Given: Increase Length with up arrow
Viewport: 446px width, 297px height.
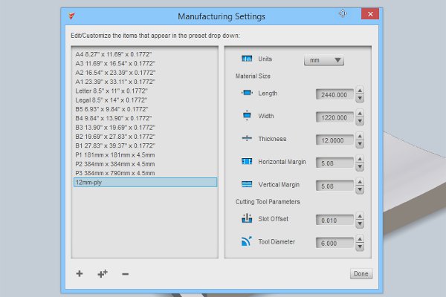Looking at the screenshot, I should pyautogui.click(x=360, y=91).
